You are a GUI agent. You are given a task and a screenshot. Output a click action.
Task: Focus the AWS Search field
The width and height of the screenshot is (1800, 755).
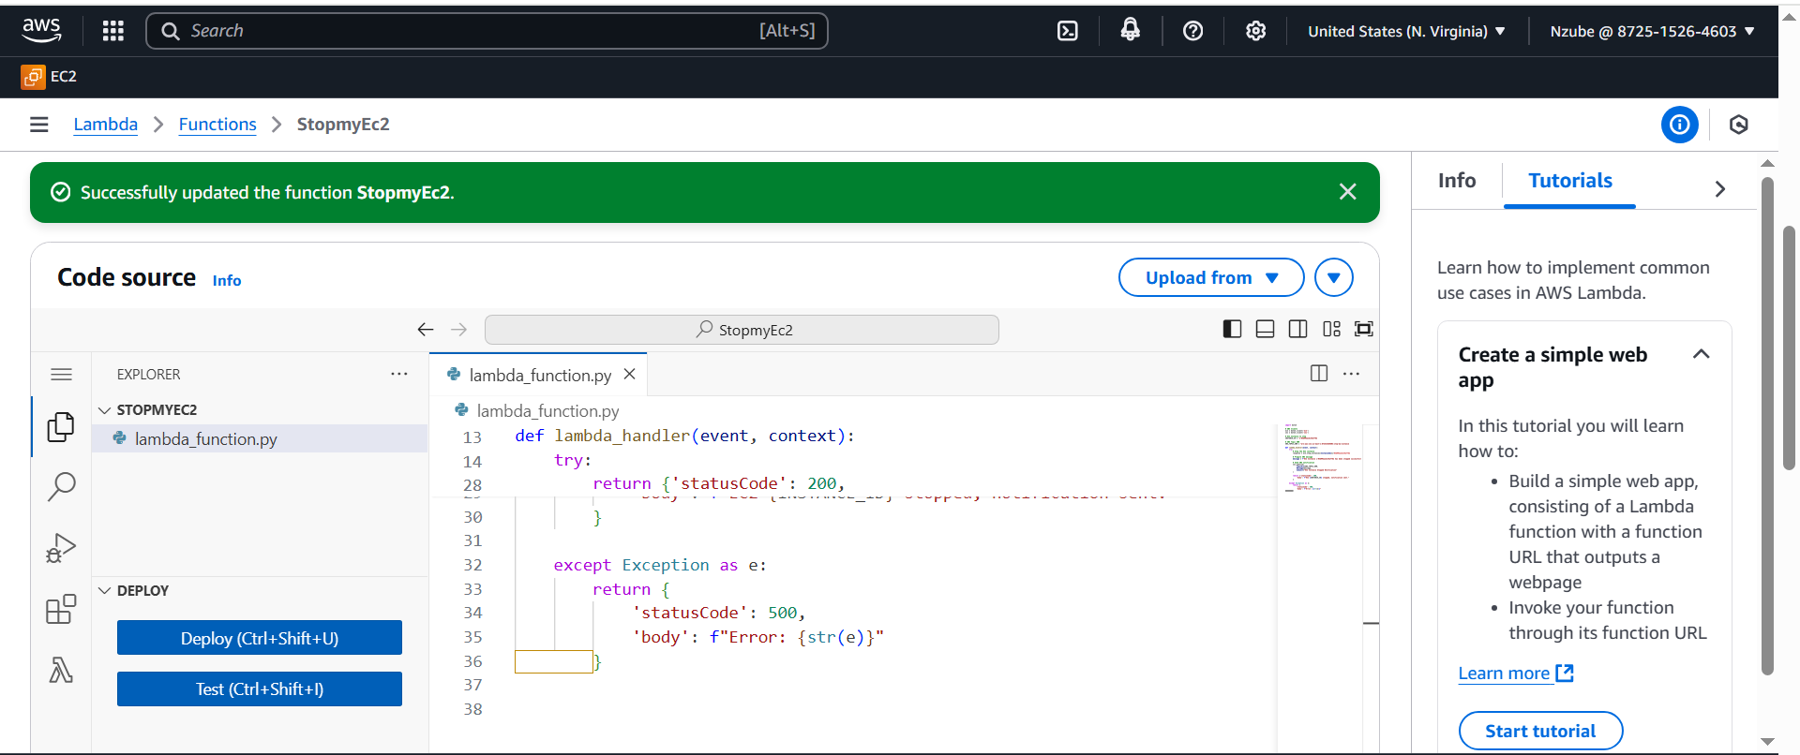pyautogui.click(x=487, y=31)
